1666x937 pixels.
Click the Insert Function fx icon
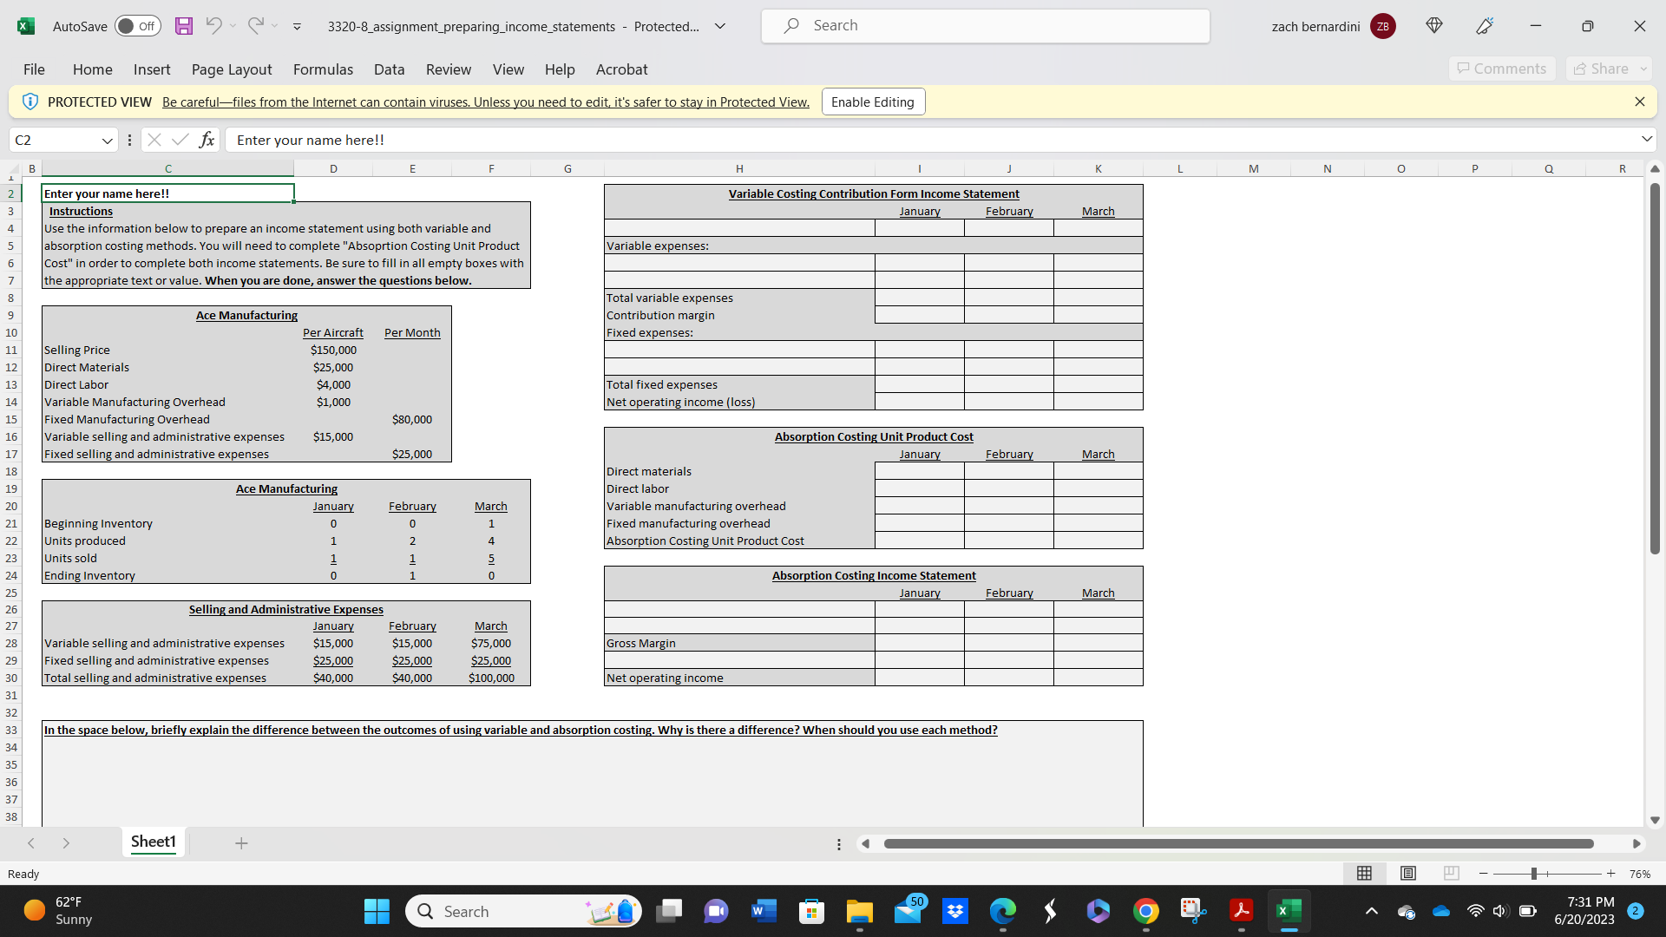pos(207,140)
